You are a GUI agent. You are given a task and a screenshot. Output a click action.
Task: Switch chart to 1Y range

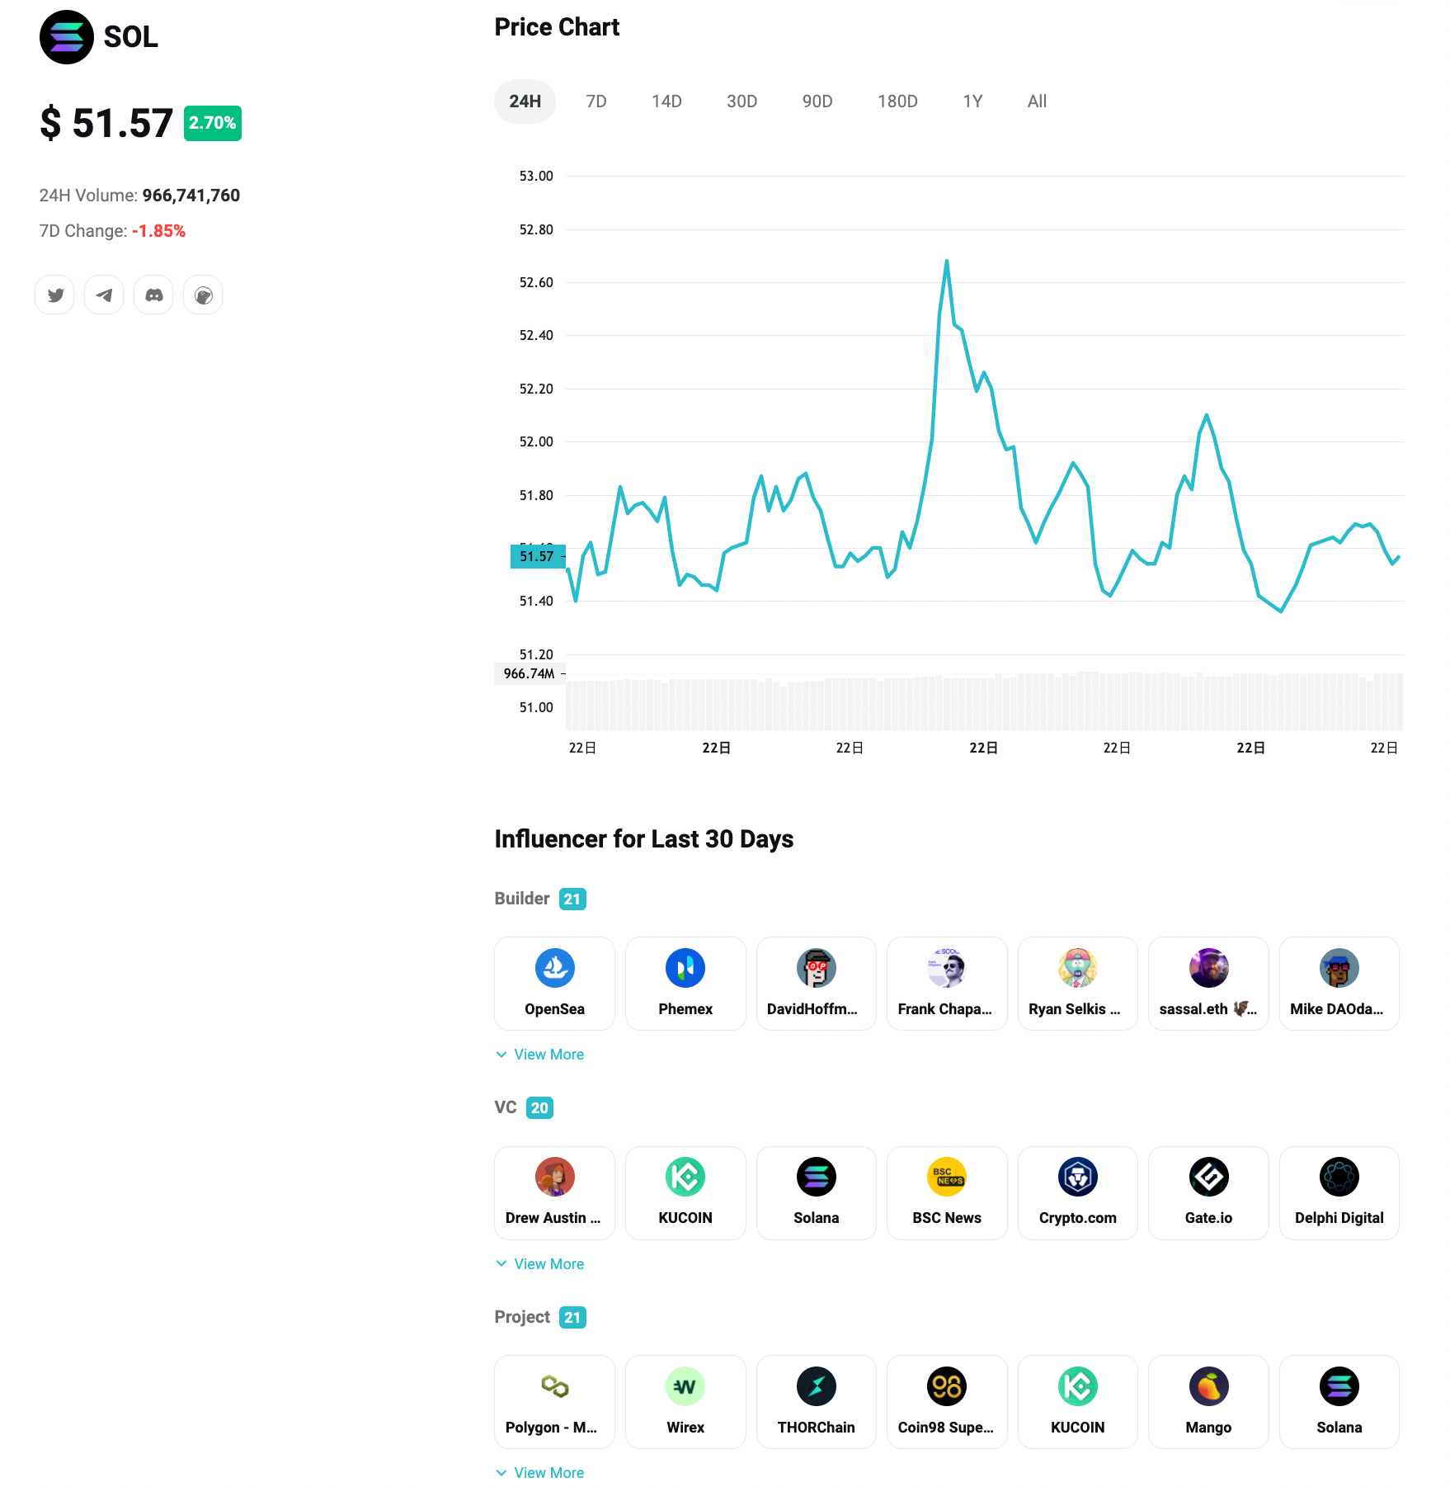972,101
